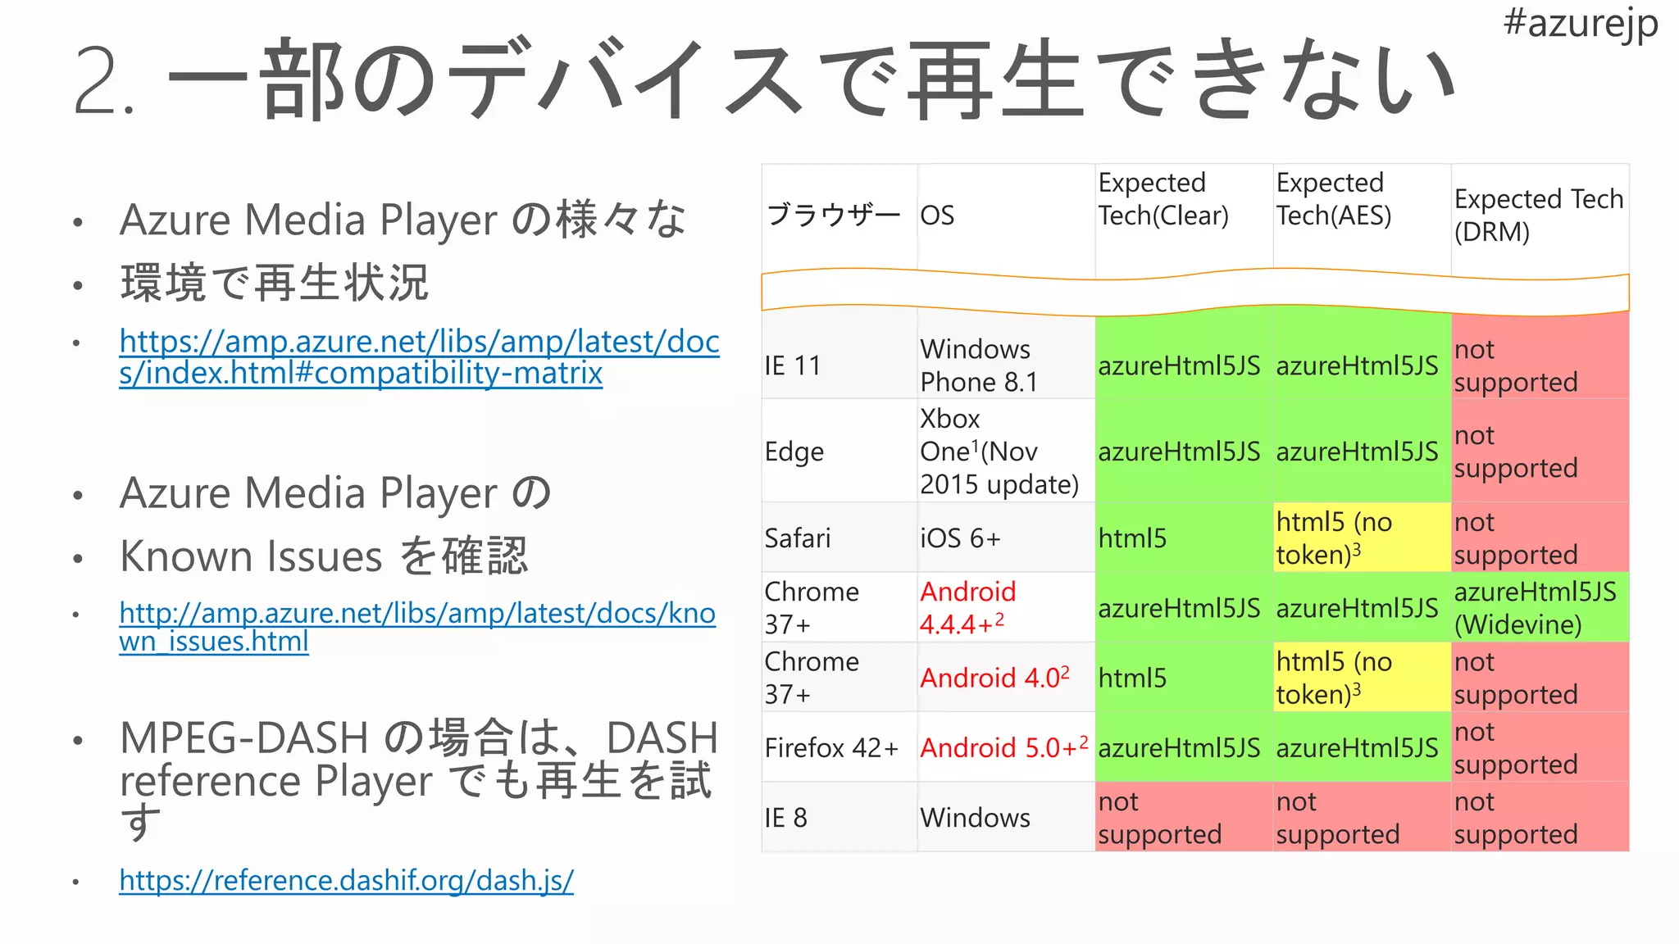Click bullet 'Azure Media Player の様々な'

pos(403,220)
